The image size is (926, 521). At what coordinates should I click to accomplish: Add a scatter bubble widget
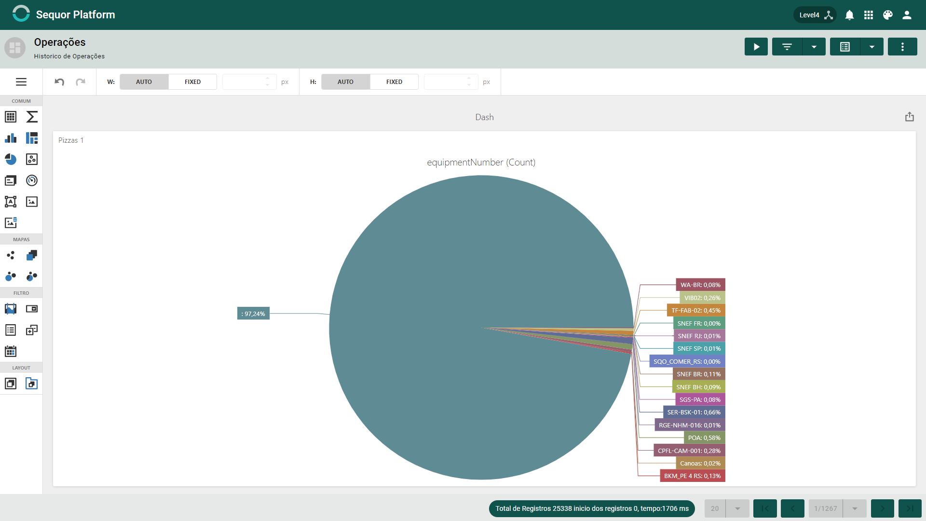(32, 159)
